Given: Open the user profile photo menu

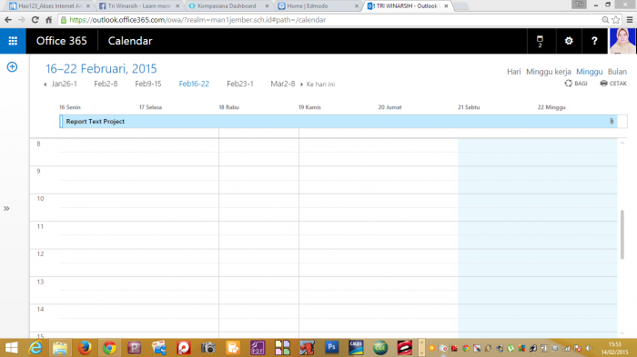Looking at the screenshot, I should [622, 41].
